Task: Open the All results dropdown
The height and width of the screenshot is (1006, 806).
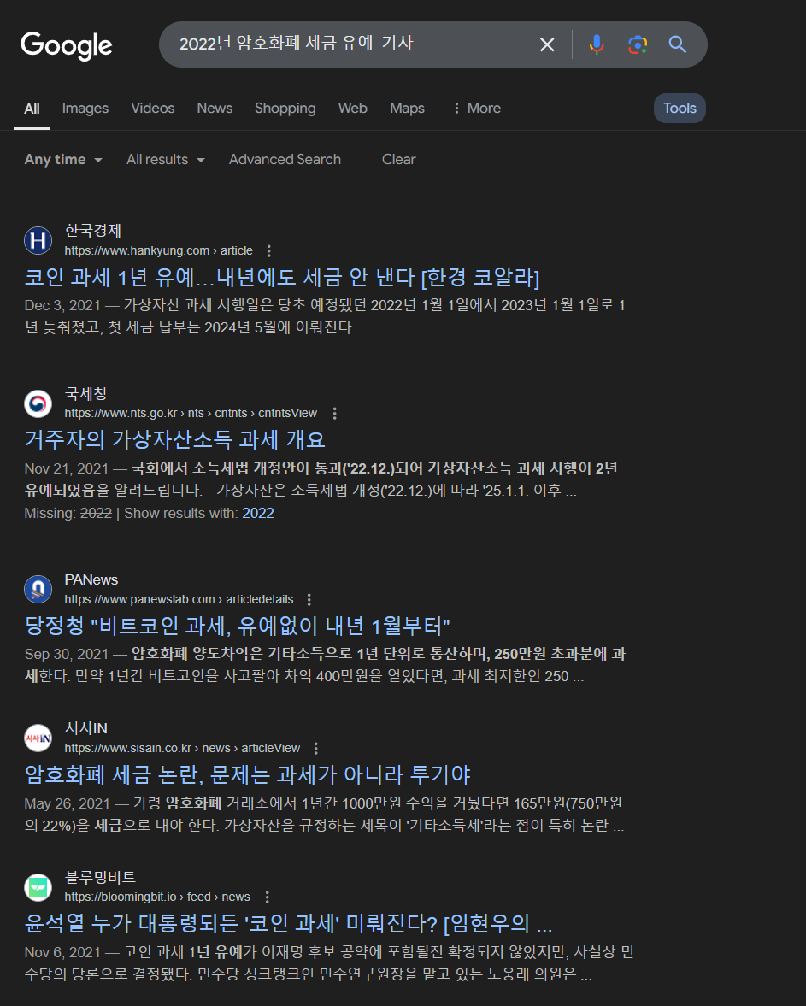Action: point(166,160)
